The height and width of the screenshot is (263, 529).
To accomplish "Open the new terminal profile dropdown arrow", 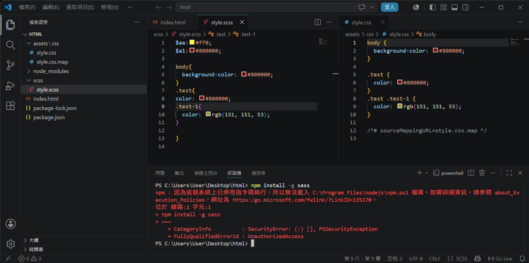I will (426, 173).
